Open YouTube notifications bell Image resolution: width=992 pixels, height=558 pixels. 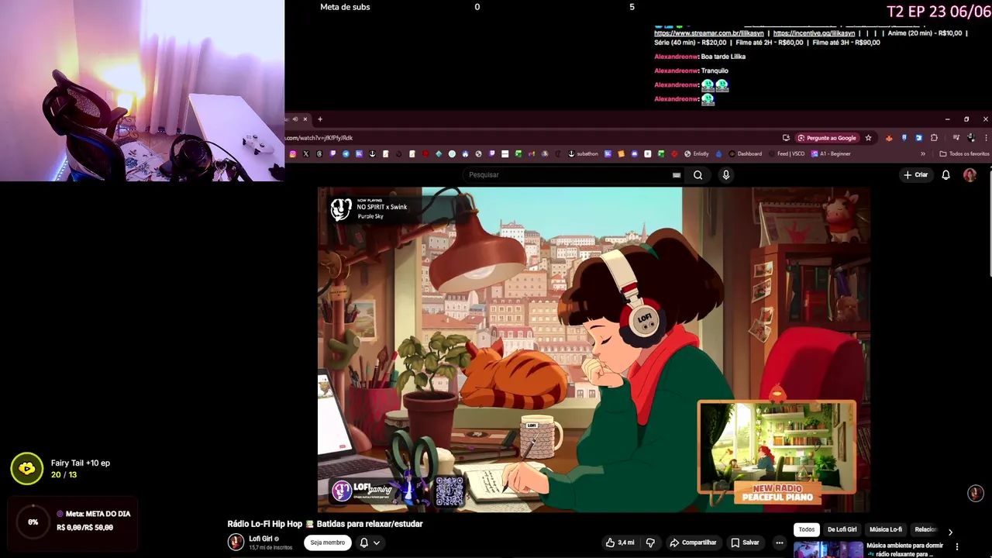click(945, 175)
